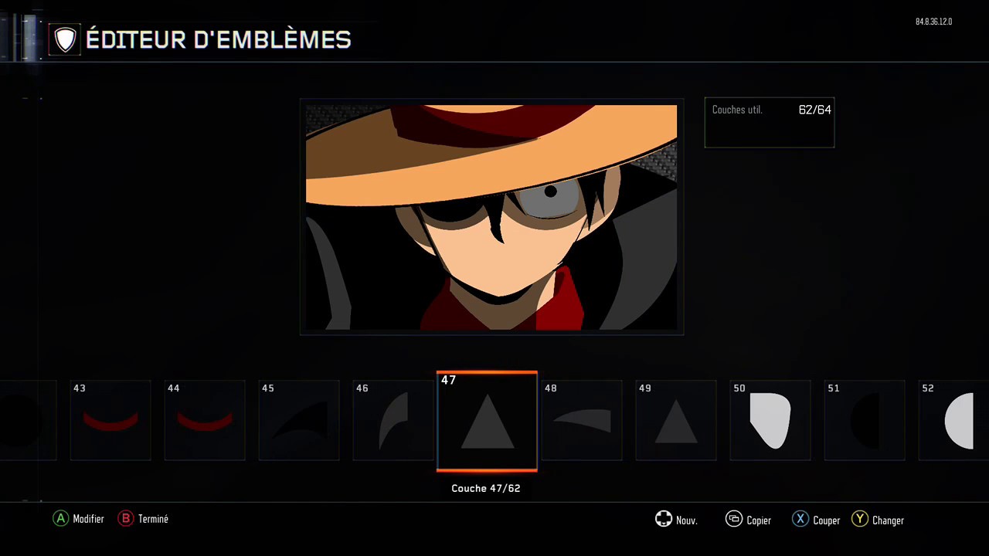Choose Terminé to finish editing

click(x=153, y=519)
